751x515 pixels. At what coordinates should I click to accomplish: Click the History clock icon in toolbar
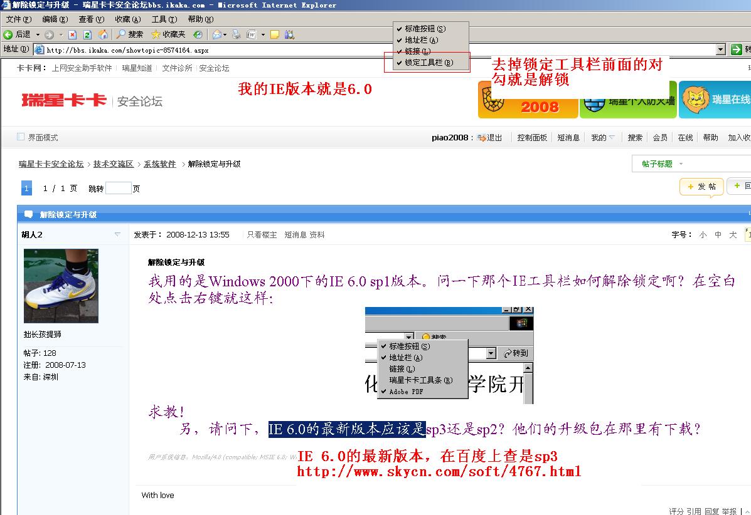[198, 34]
